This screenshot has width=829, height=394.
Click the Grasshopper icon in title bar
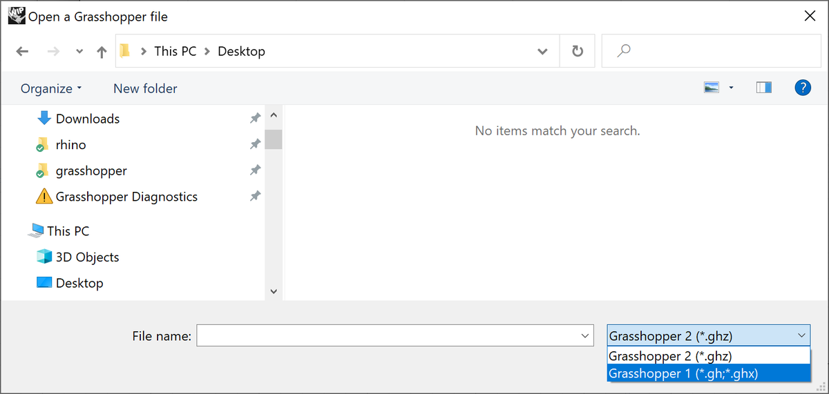pos(16,14)
